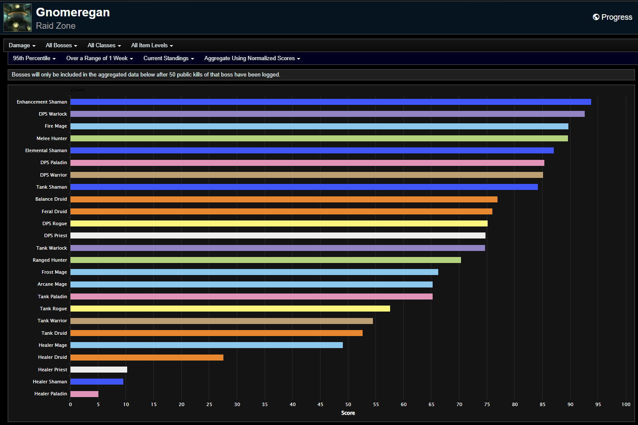Screen dimensions: 638x425
Task: Open the 95th Percentile dropdown
Action: tap(34, 58)
